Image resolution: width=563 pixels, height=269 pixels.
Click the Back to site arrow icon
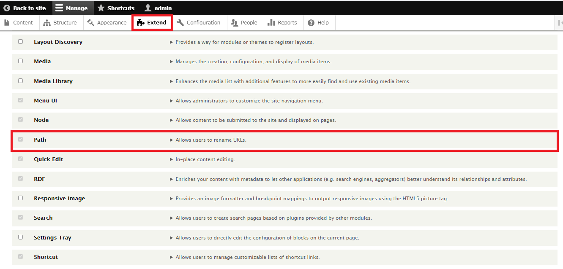pyautogui.click(x=7, y=8)
